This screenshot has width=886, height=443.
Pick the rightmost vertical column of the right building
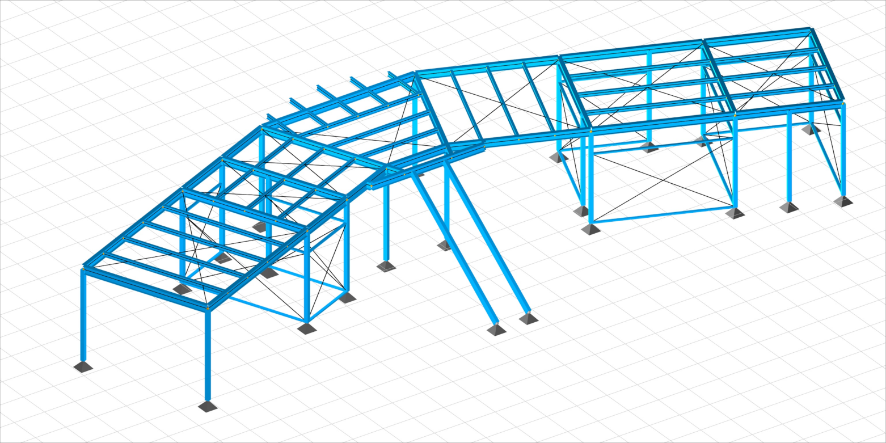point(843,150)
